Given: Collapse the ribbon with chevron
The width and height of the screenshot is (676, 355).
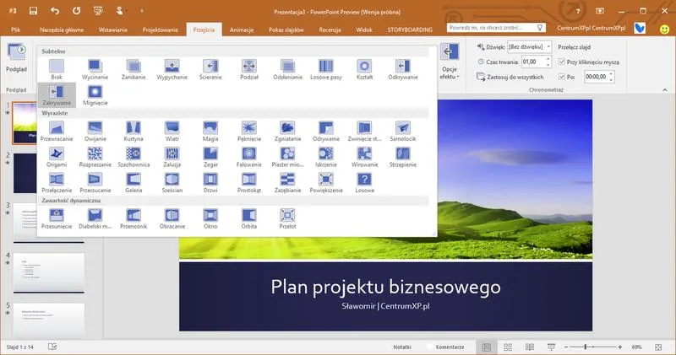Looking at the screenshot, I should point(665,90).
